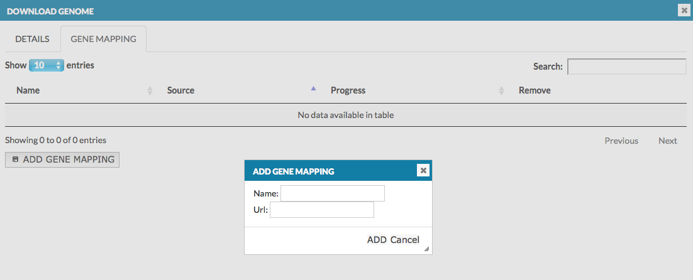The height and width of the screenshot is (280, 693).
Task: Go to the Previous table page
Action: (621, 141)
